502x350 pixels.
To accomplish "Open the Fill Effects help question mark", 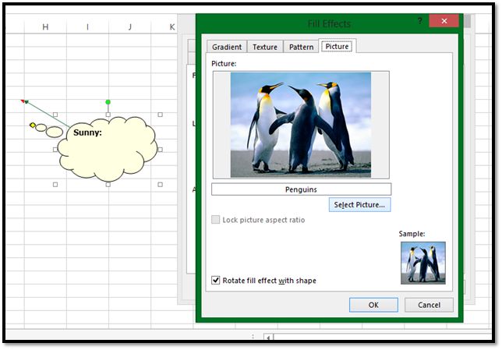I will coord(419,21).
